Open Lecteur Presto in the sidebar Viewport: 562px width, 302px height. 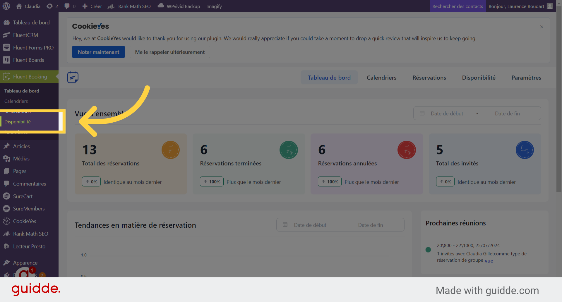click(29, 246)
